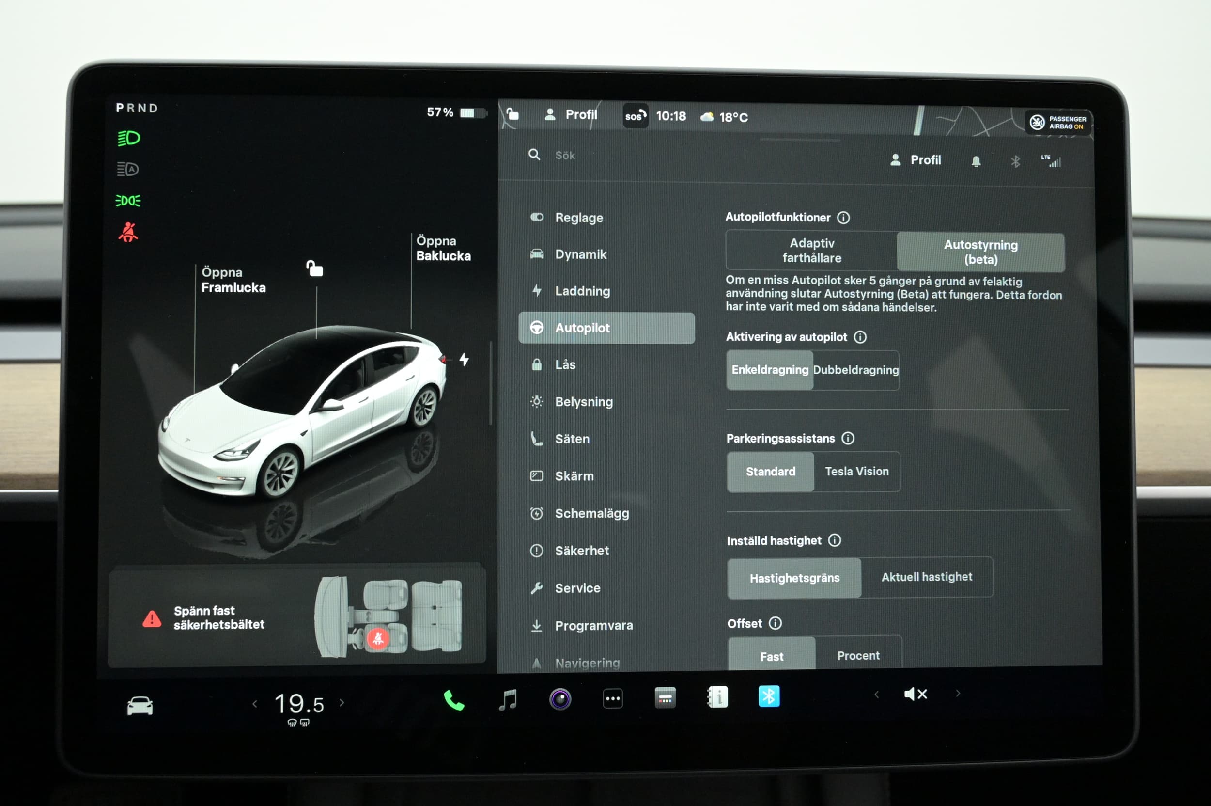The image size is (1211, 806).
Task: Tap the LTE signal strength icon
Action: [x=1052, y=161]
